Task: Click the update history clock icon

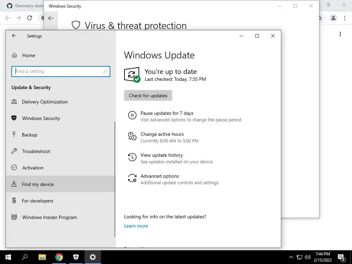Action: point(132,157)
